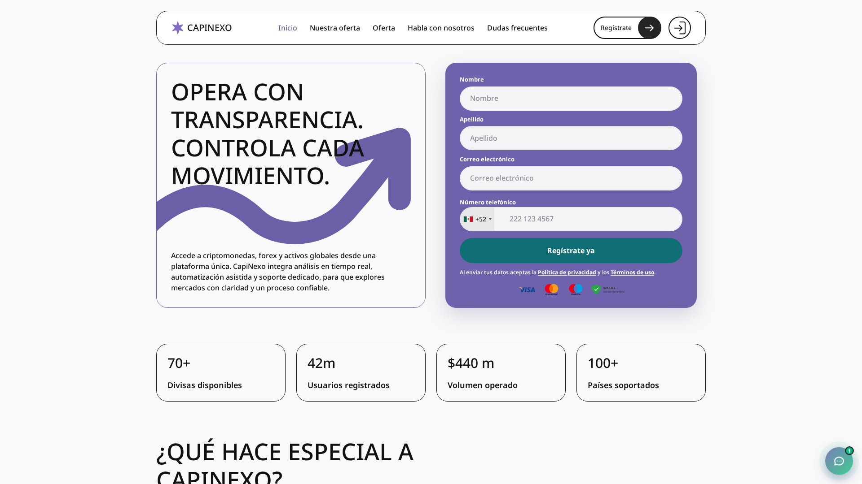The image size is (862, 484).
Task: Click the 'Accede a criptomonedas' description paragraph
Action: [278, 272]
